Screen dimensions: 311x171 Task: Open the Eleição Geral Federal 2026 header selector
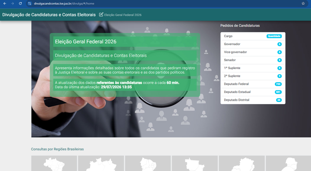120,15
